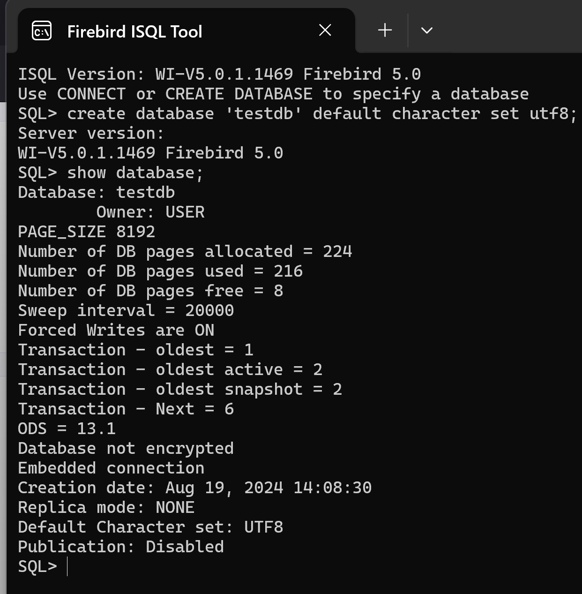
Task: Click the 'Replica mode: NONE' line
Action: [x=106, y=507]
